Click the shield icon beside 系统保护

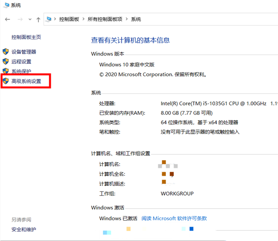coord(6,71)
